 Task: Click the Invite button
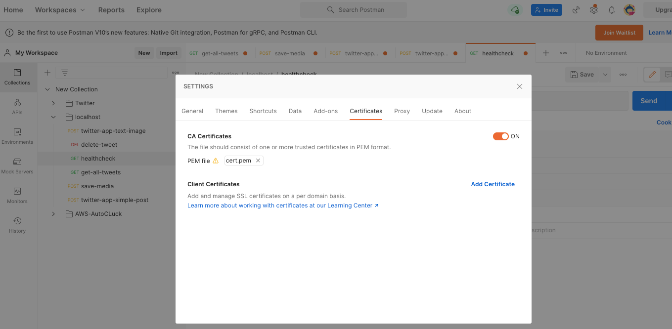point(546,10)
